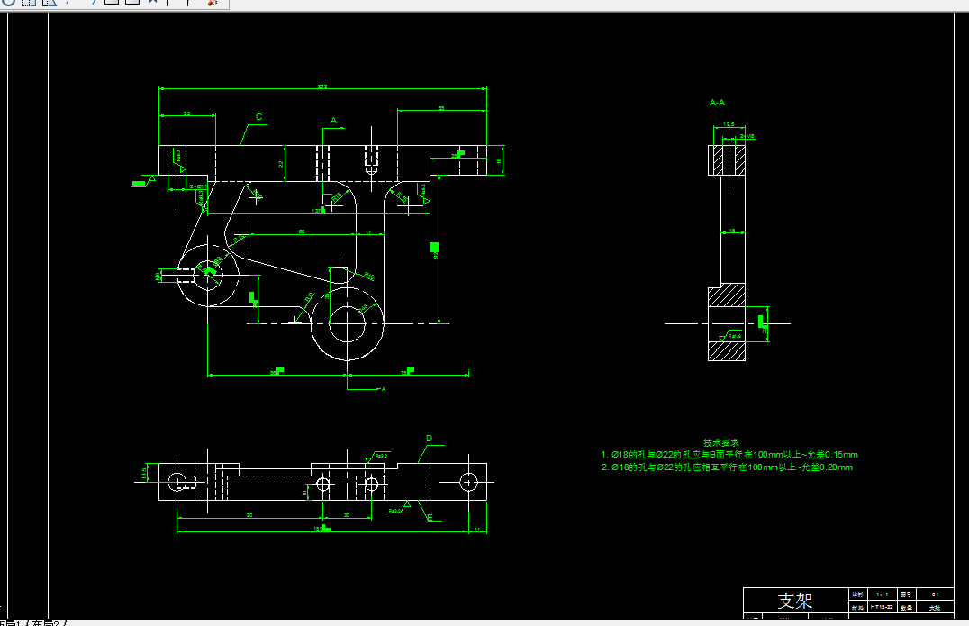Viewport: 969px width, 626px height.
Task: Click the 1:1 scale value cell
Action: coord(882,594)
